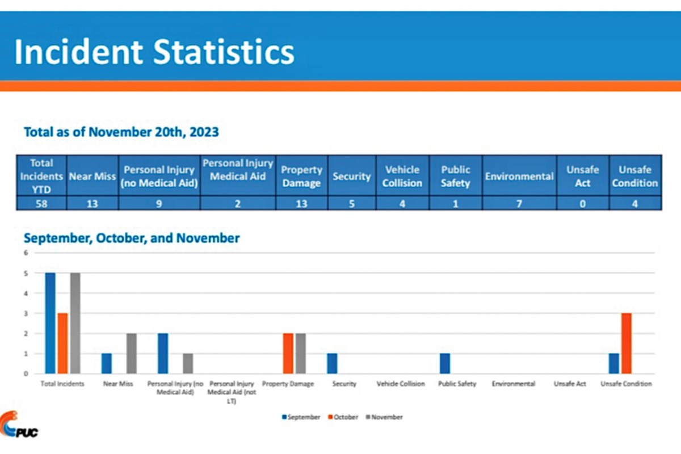Select the value 13 under Near Miss
Image resolution: width=681 pixels, height=454 pixels.
93,203
